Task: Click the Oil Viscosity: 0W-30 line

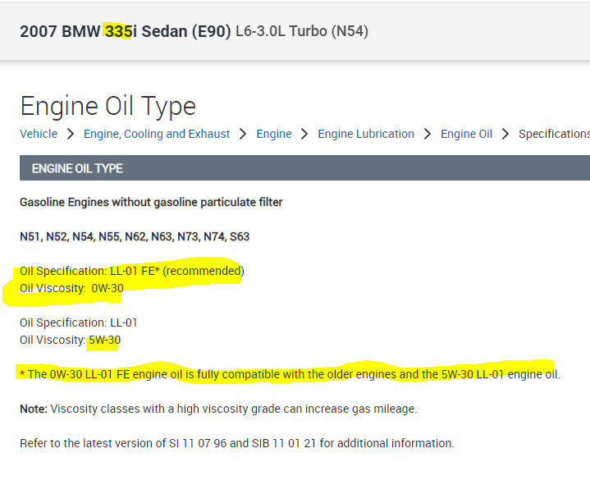Action: 71,288
